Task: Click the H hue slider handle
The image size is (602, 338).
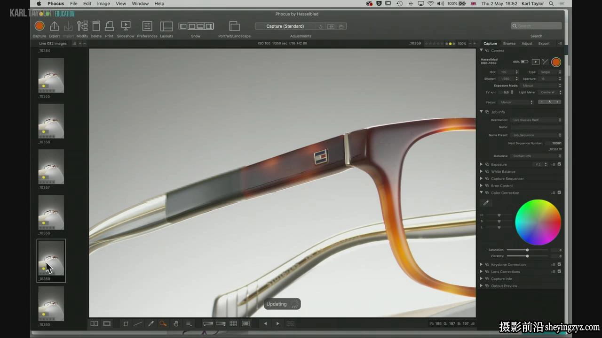Action: point(499,215)
